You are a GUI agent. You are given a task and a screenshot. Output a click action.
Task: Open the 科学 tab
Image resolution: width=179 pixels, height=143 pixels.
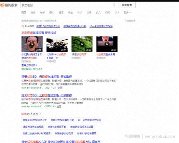[80, 13]
